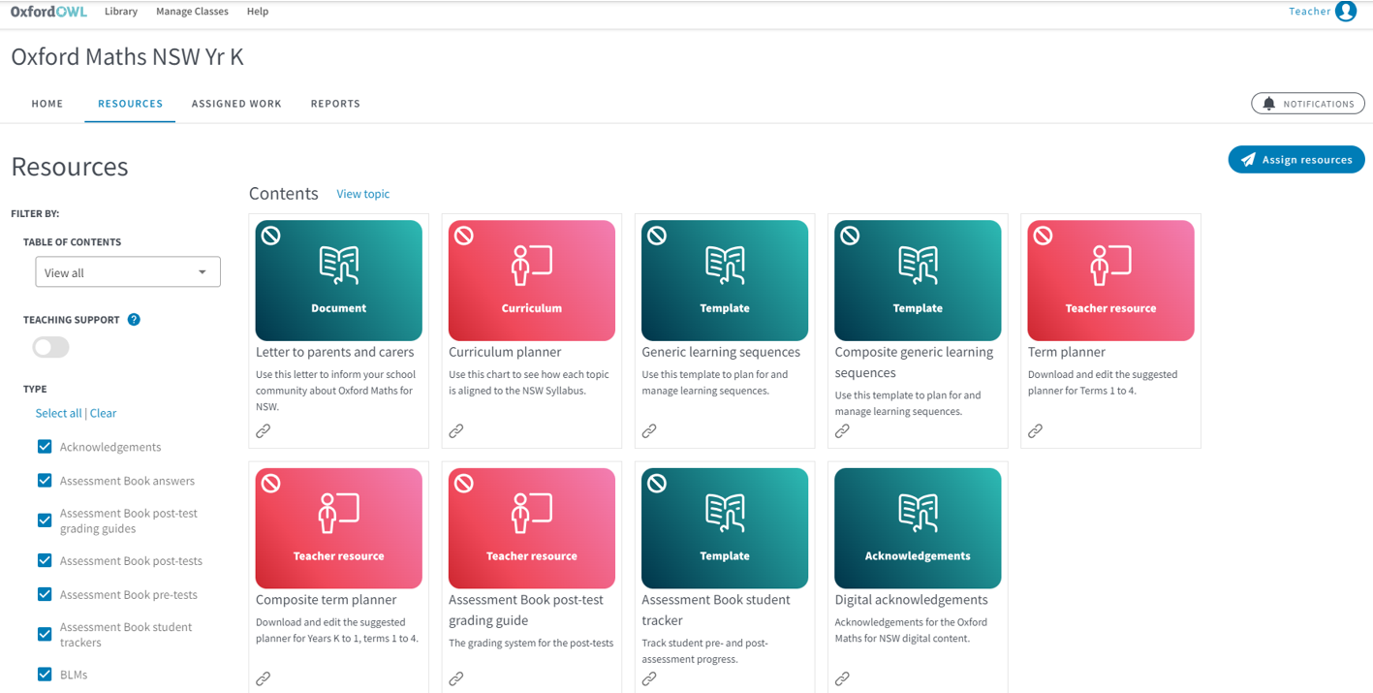
Task: Uncheck the Acknowledgements type filter
Action: click(x=45, y=447)
